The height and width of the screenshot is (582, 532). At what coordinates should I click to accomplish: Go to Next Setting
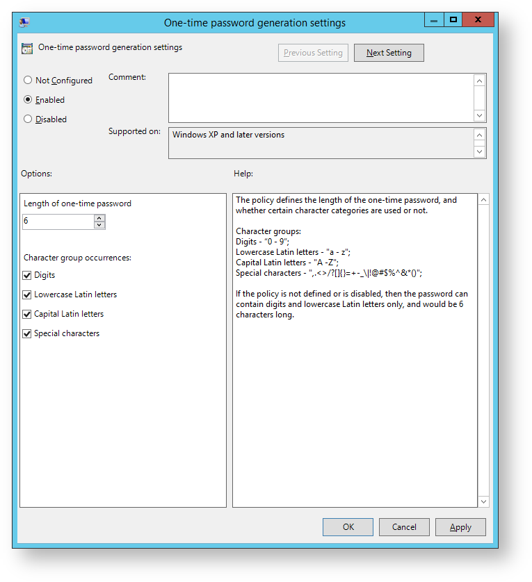pyautogui.click(x=389, y=53)
